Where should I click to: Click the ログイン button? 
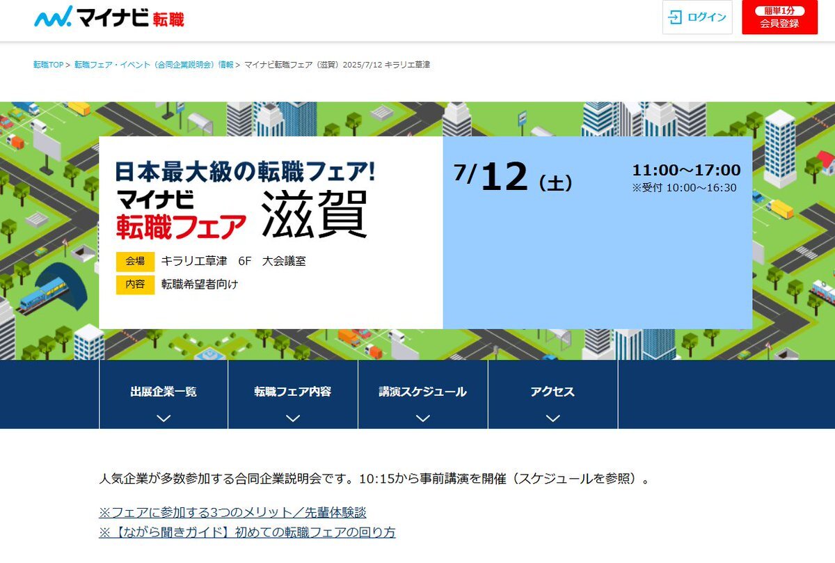click(x=697, y=17)
